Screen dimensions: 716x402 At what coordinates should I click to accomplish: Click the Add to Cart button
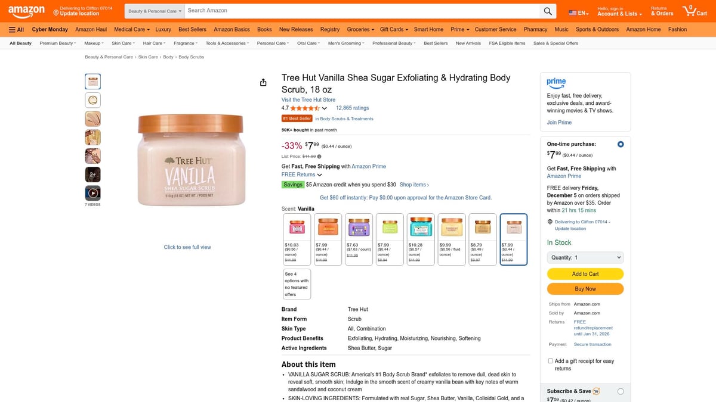[x=585, y=273]
